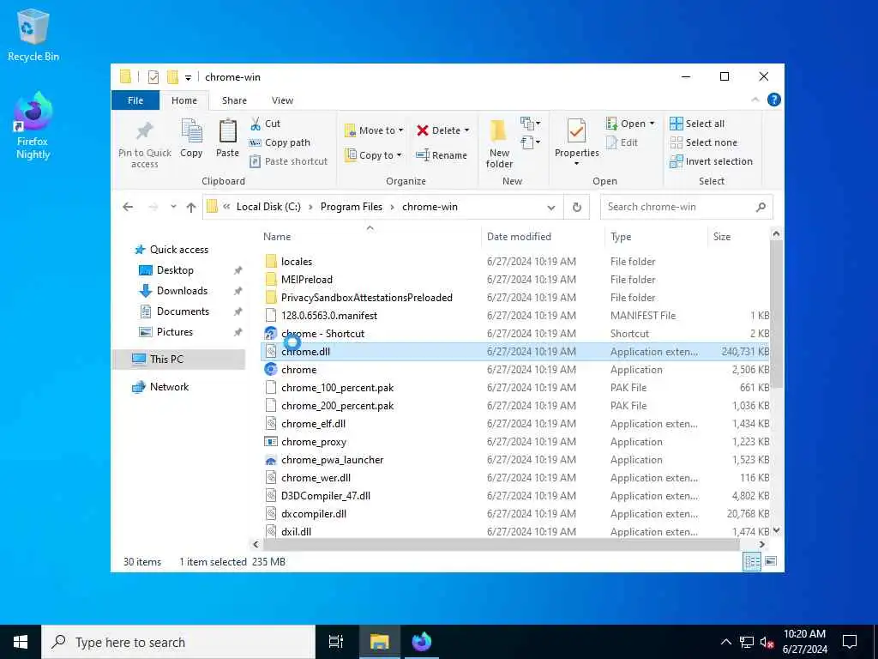
Task: Open the Properties checkmark icon
Action: [x=576, y=131]
